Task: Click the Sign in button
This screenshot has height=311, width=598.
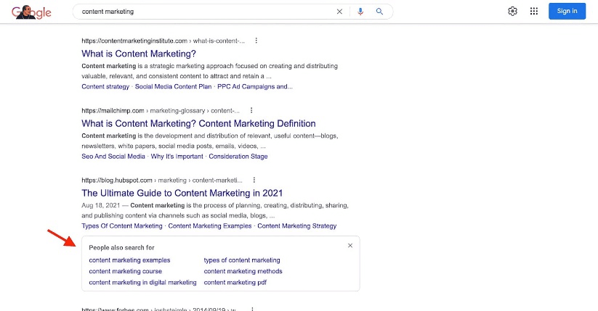Action: pyautogui.click(x=567, y=12)
